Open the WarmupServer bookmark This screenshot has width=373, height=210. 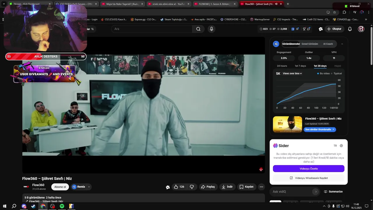coord(260,20)
